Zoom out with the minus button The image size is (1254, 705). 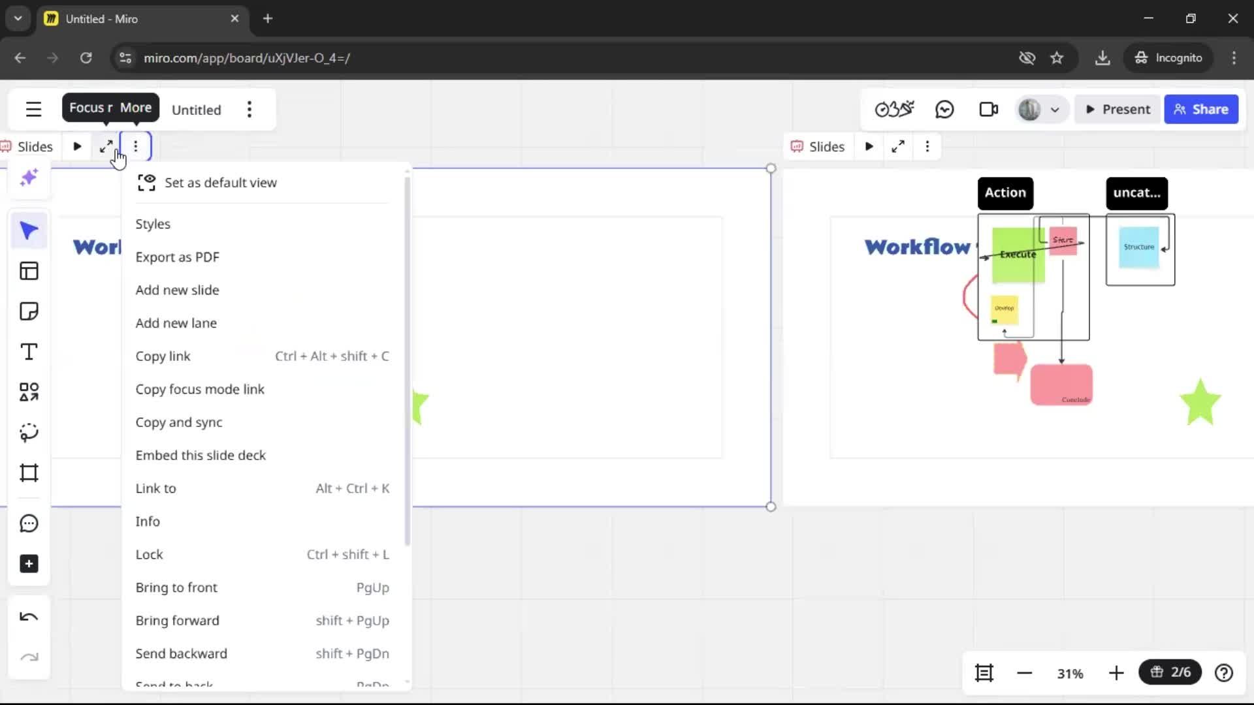[1024, 673]
